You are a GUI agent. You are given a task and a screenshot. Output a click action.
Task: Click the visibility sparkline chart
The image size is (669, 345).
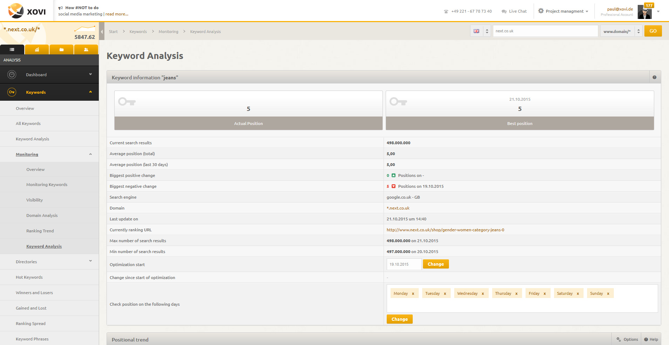coord(84,28)
